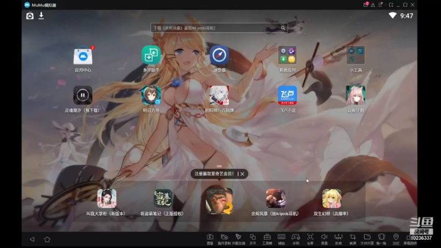Open the 小工具 widgets folder
The width and height of the screenshot is (441, 248).
(356, 56)
